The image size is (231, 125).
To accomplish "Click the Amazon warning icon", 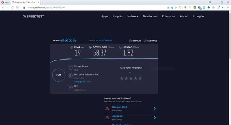I will [107, 117].
